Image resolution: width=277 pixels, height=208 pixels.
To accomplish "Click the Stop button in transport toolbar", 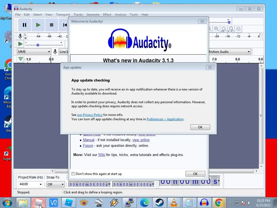I will point(51,25).
